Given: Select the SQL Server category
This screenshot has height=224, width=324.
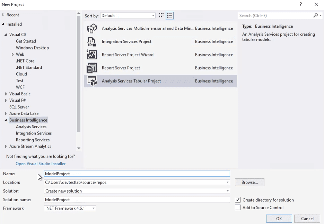Looking at the screenshot, I should coord(19,107).
